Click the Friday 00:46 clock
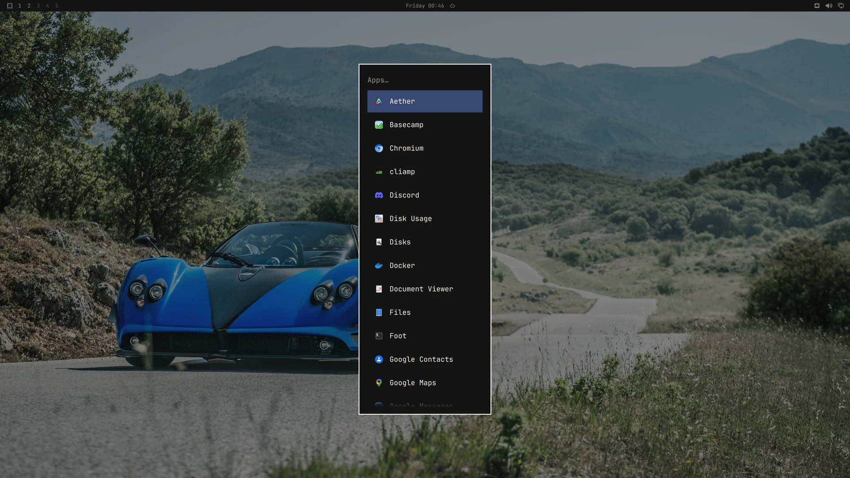Image resolution: width=850 pixels, height=478 pixels. (x=425, y=6)
